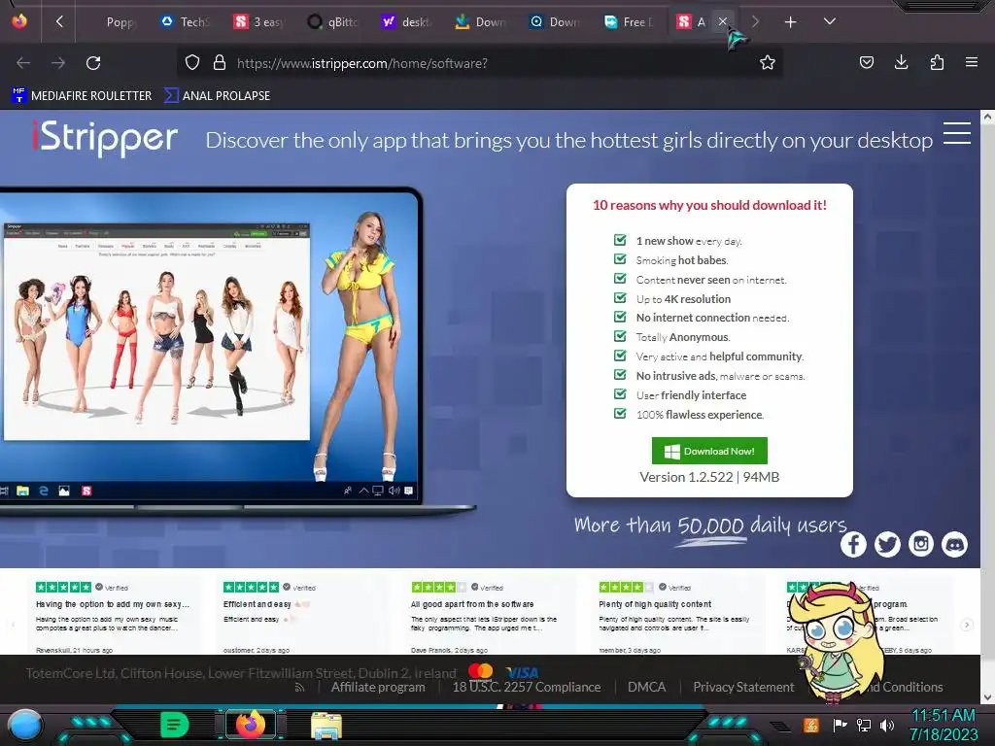995x746 pixels.
Task: Show site security padlock details
Action: tap(220, 62)
